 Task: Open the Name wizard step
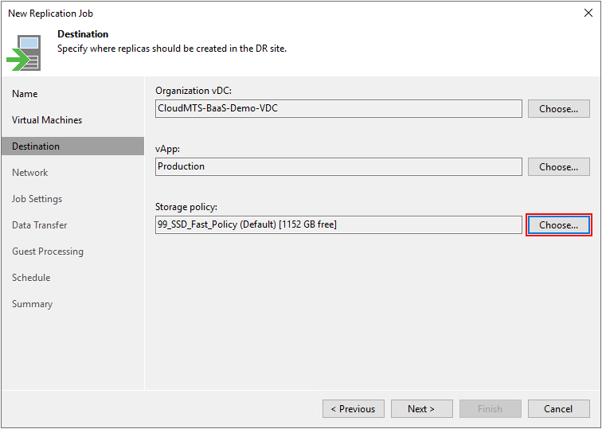[x=25, y=94]
